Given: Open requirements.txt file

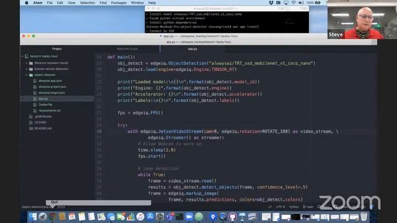Looking at the screenshot, I should (x=50, y=110).
